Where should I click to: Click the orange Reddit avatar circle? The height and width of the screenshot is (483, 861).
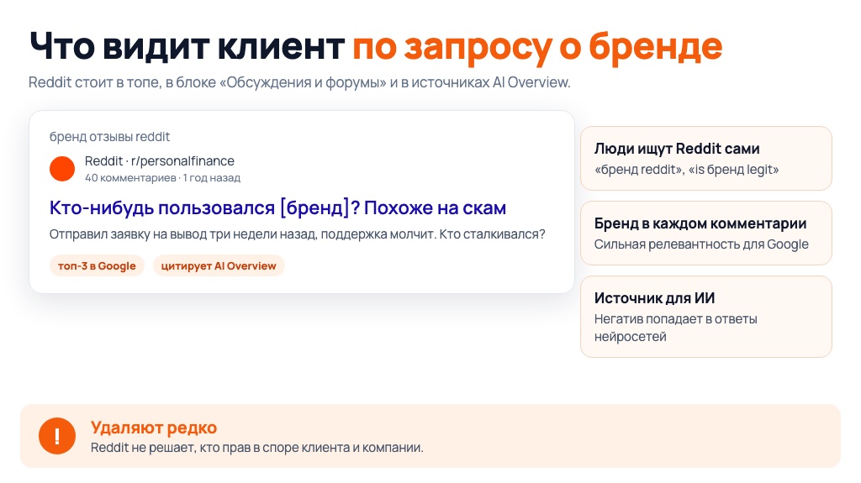[62, 169]
